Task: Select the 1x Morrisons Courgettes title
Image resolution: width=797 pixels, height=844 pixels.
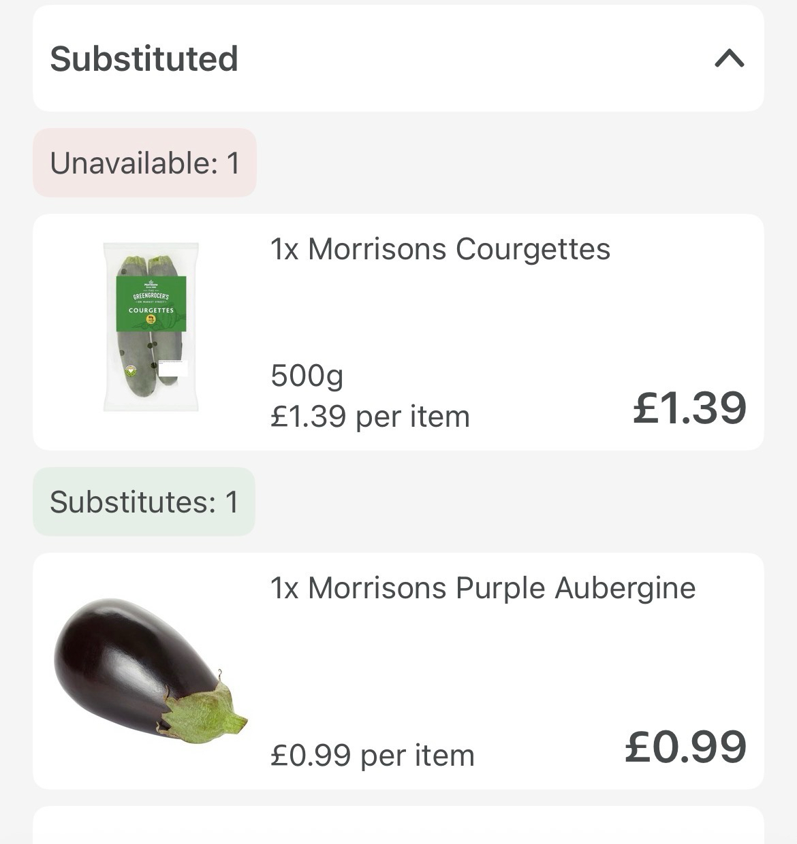Action: click(440, 249)
